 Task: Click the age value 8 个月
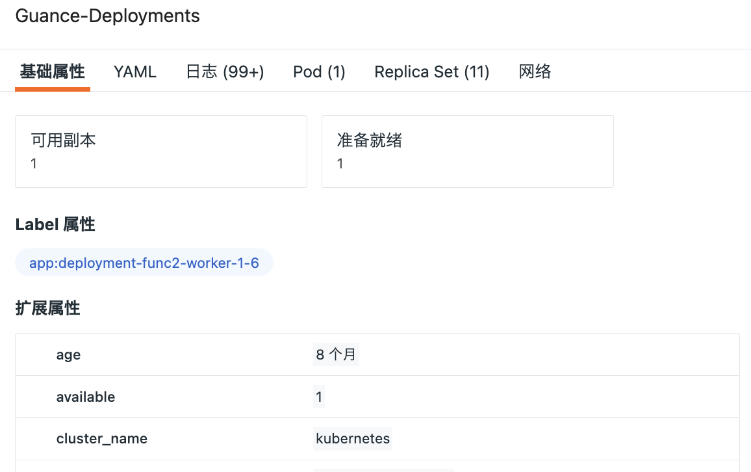336,355
